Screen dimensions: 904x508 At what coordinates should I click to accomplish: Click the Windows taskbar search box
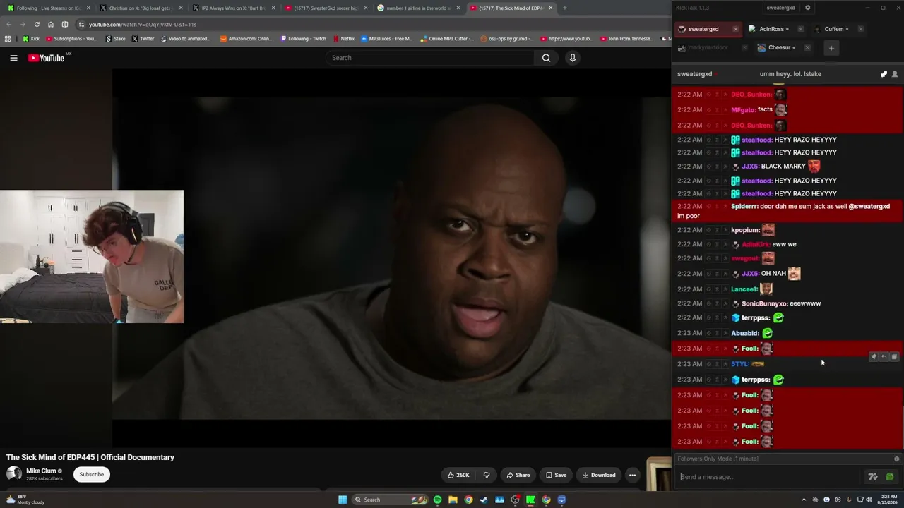(x=391, y=500)
